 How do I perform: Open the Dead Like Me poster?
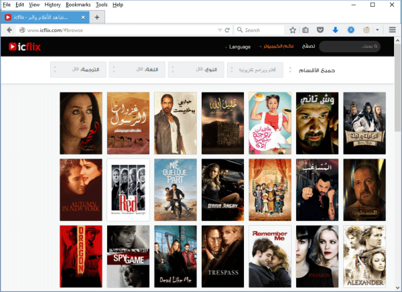pos(176,257)
